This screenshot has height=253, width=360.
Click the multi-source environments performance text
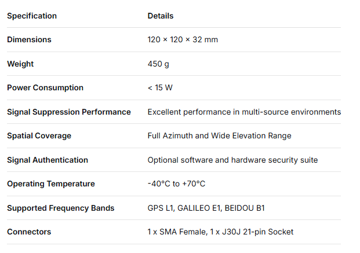[244, 112]
